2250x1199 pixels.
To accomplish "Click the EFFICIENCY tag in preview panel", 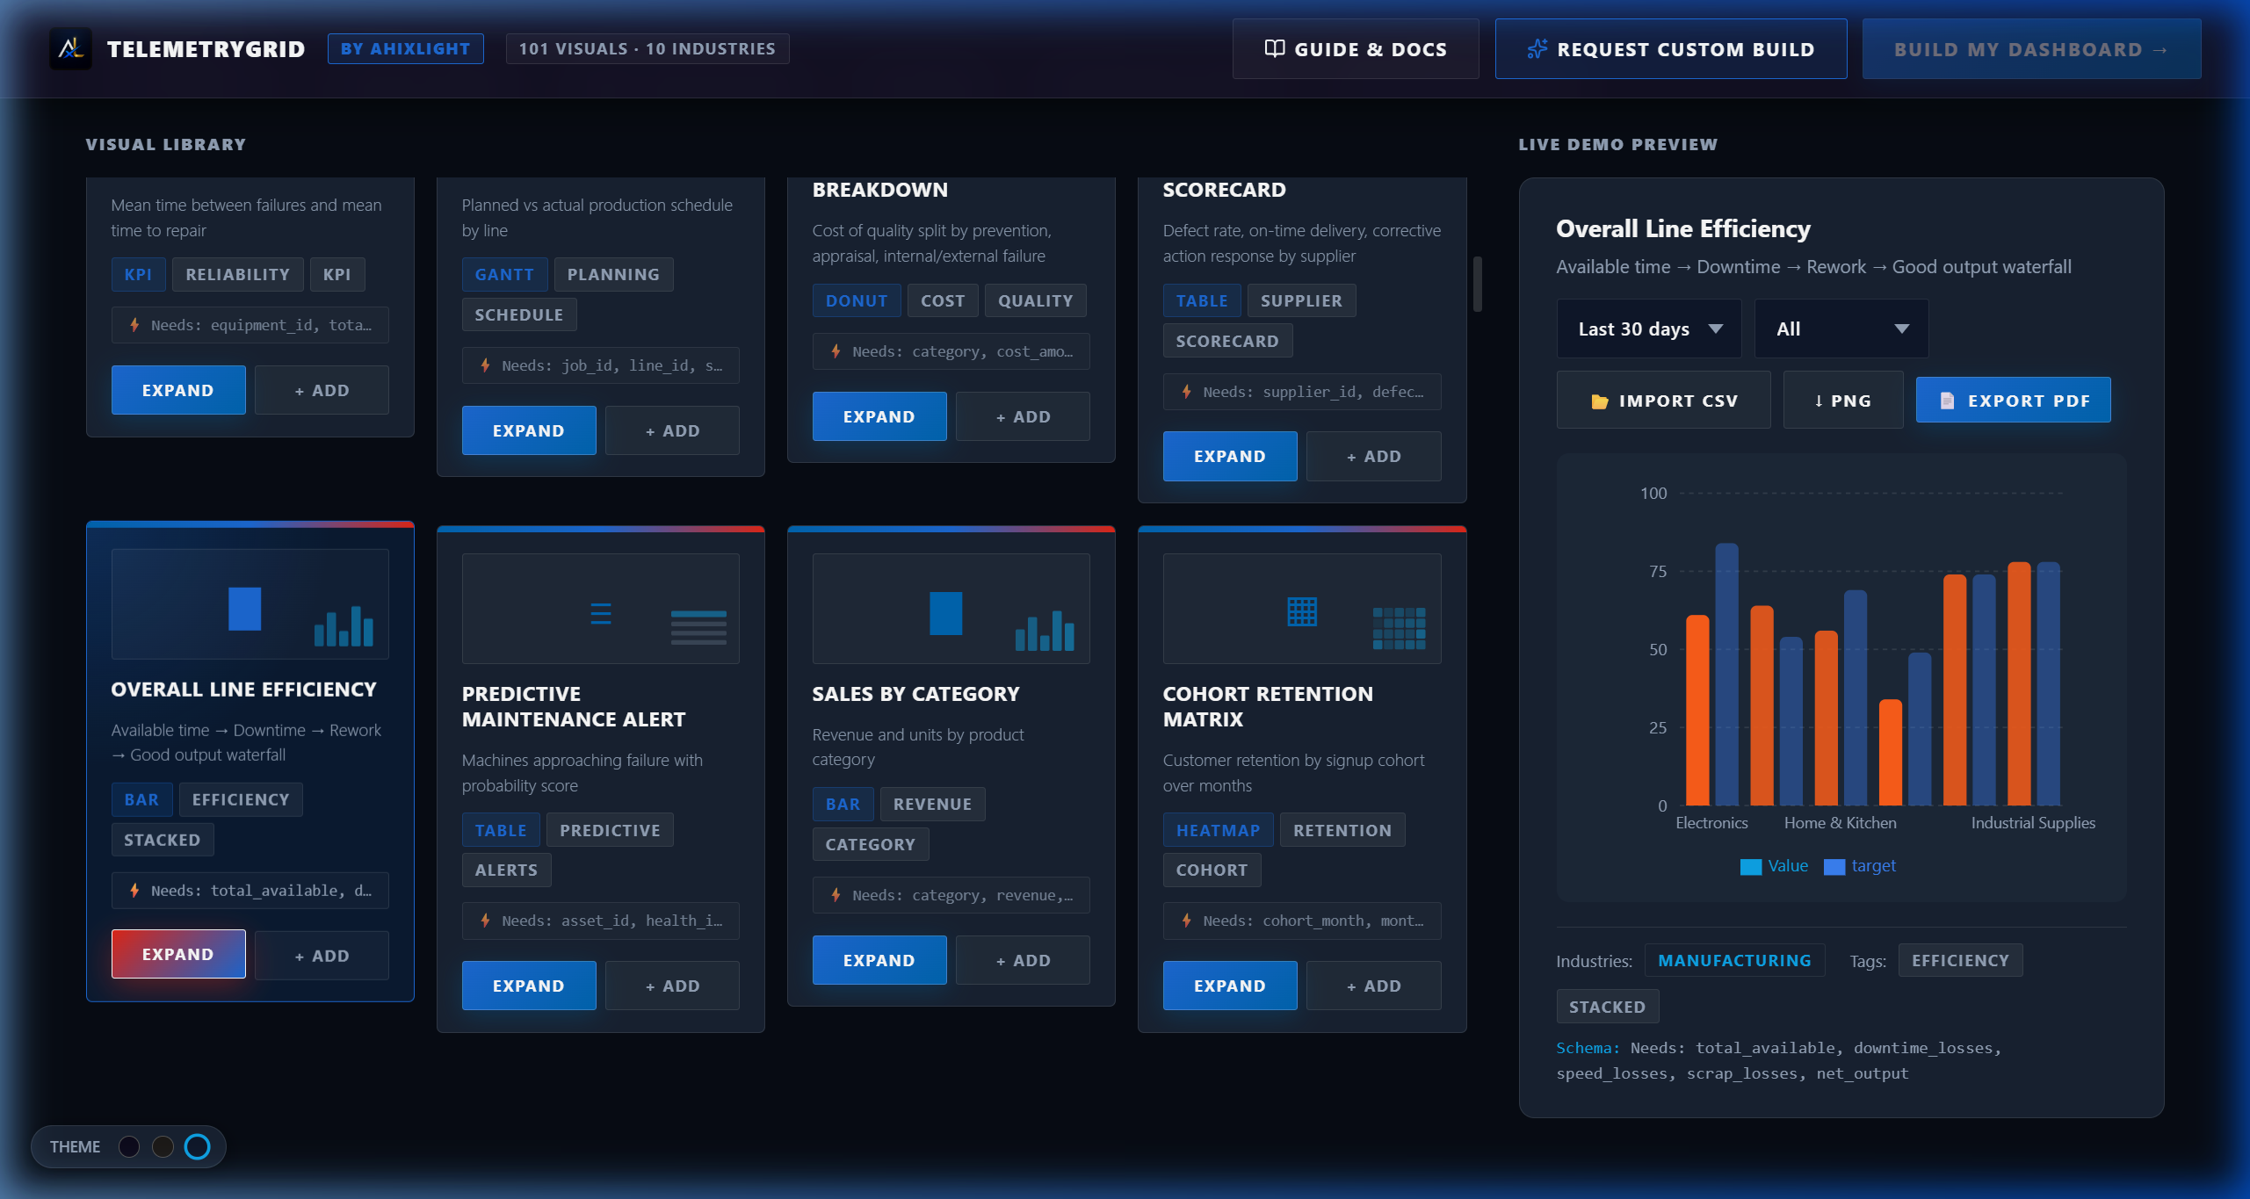I will pyautogui.click(x=1960, y=960).
